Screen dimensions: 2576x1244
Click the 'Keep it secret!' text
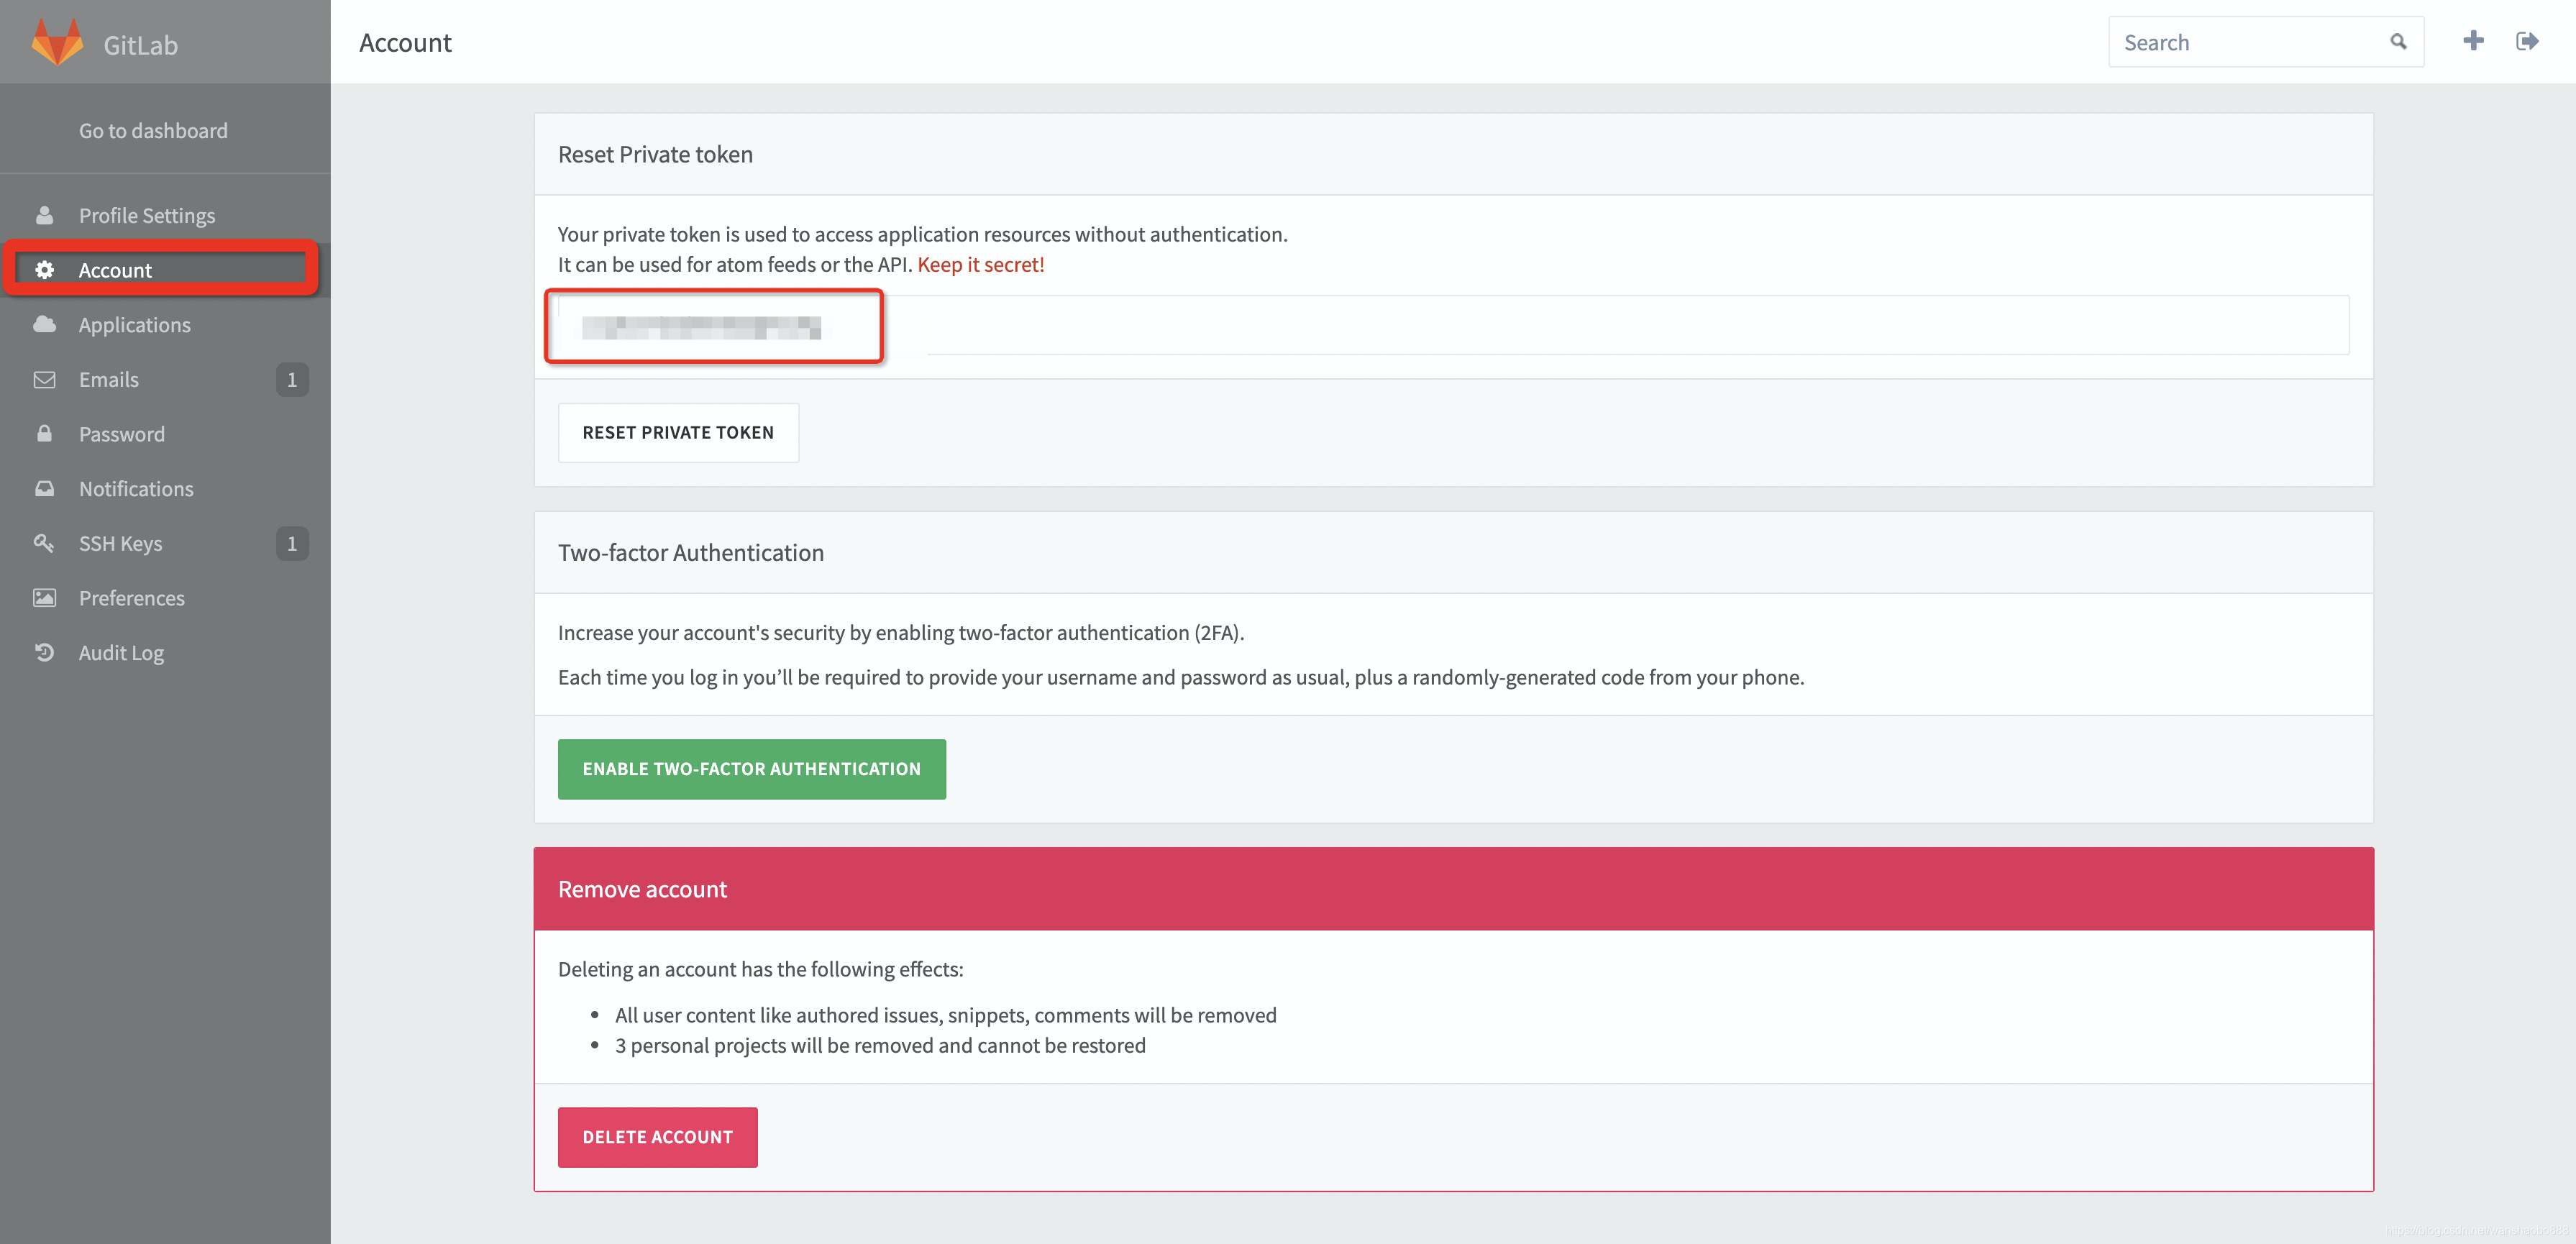pos(980,264)
